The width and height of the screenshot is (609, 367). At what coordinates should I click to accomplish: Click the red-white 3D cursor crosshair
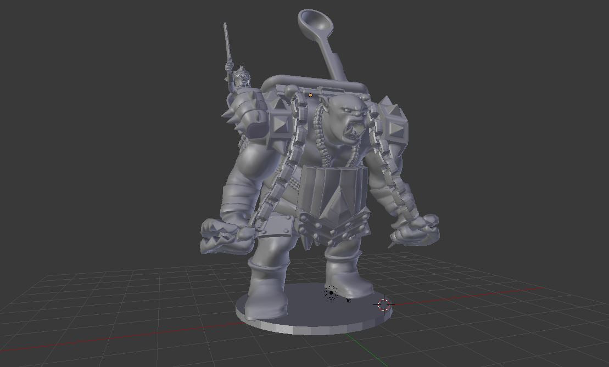[383, 304]
